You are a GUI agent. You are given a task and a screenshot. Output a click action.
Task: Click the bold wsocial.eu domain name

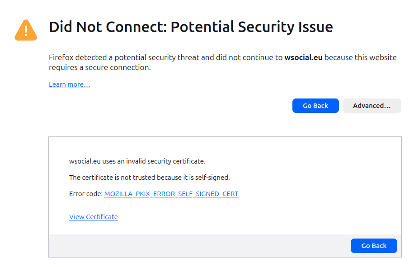[303, 57]
